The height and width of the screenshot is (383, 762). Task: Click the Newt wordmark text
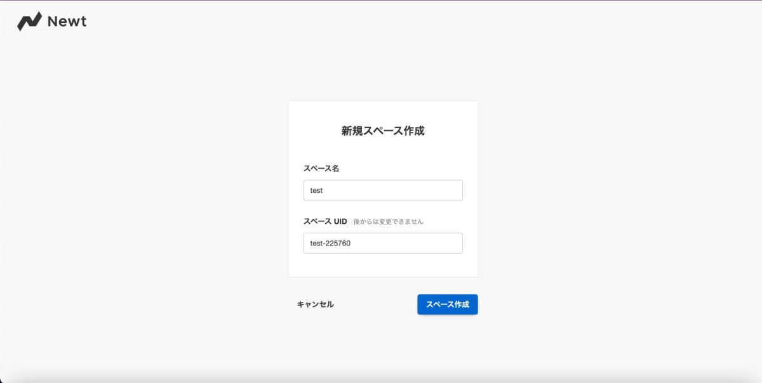coord(67,22)
